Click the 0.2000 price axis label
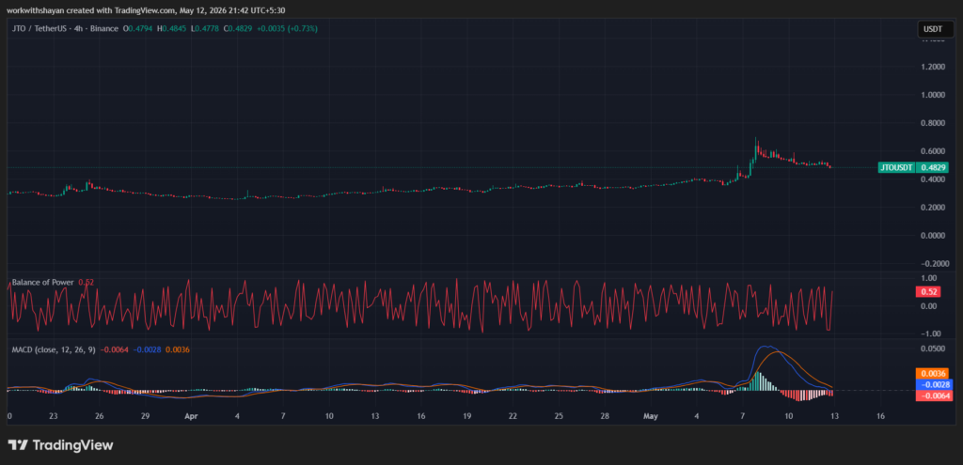The image size is (963, 465). (932, 208)
